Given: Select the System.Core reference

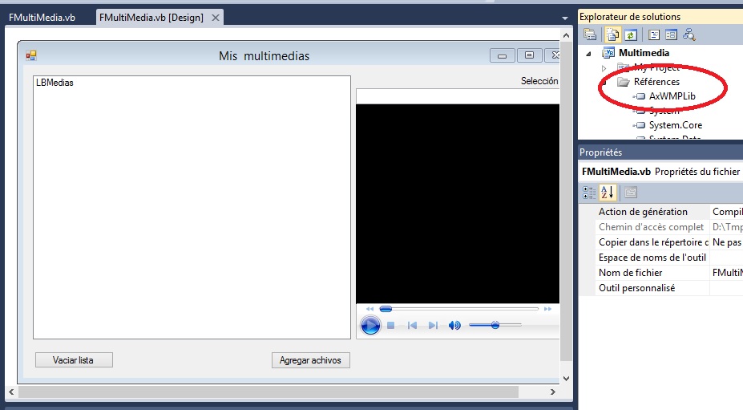Looking at the screenshot, I should coord(675,125).
